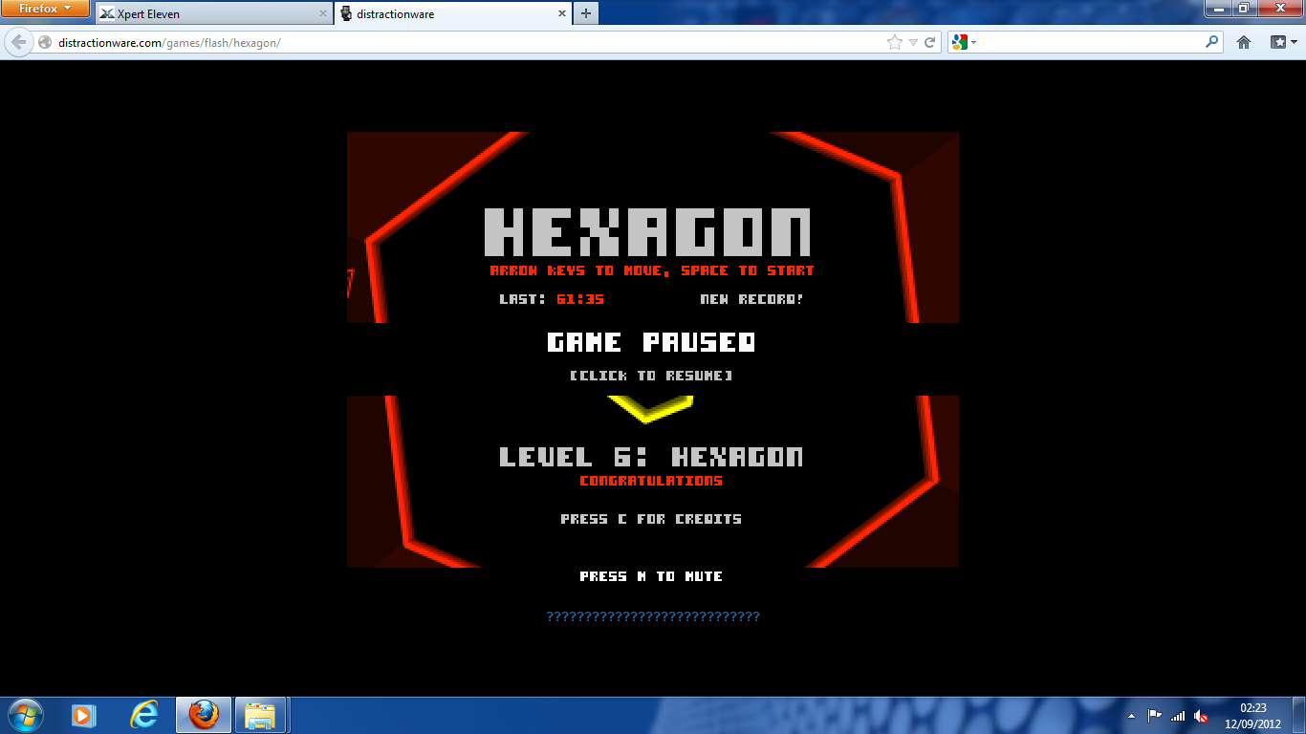This screenshot has height=734, width=1306.
Task: Click the LAST: 61:35 score text
Action: 552,299
